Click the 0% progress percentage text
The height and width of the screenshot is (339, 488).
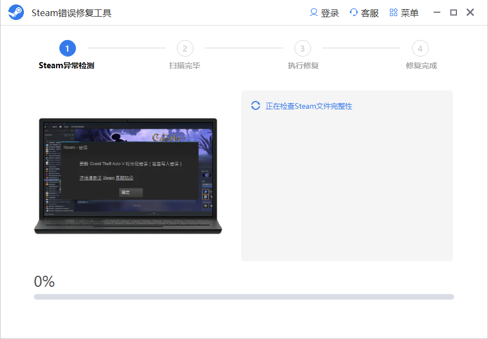click(44, 281)
